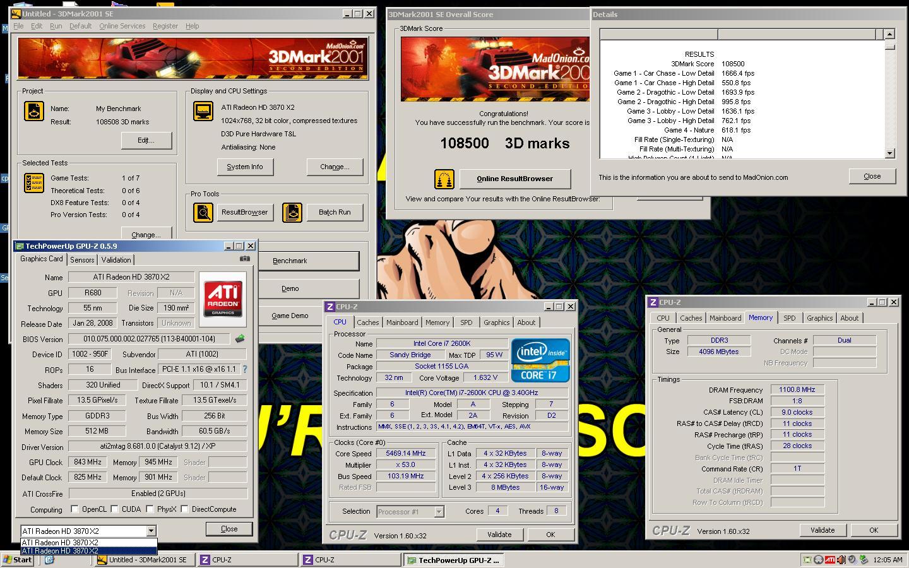Click the Bus Interface question mark icon
The width and height of the screenshot is (909, 568).
(x=245, y=369)
